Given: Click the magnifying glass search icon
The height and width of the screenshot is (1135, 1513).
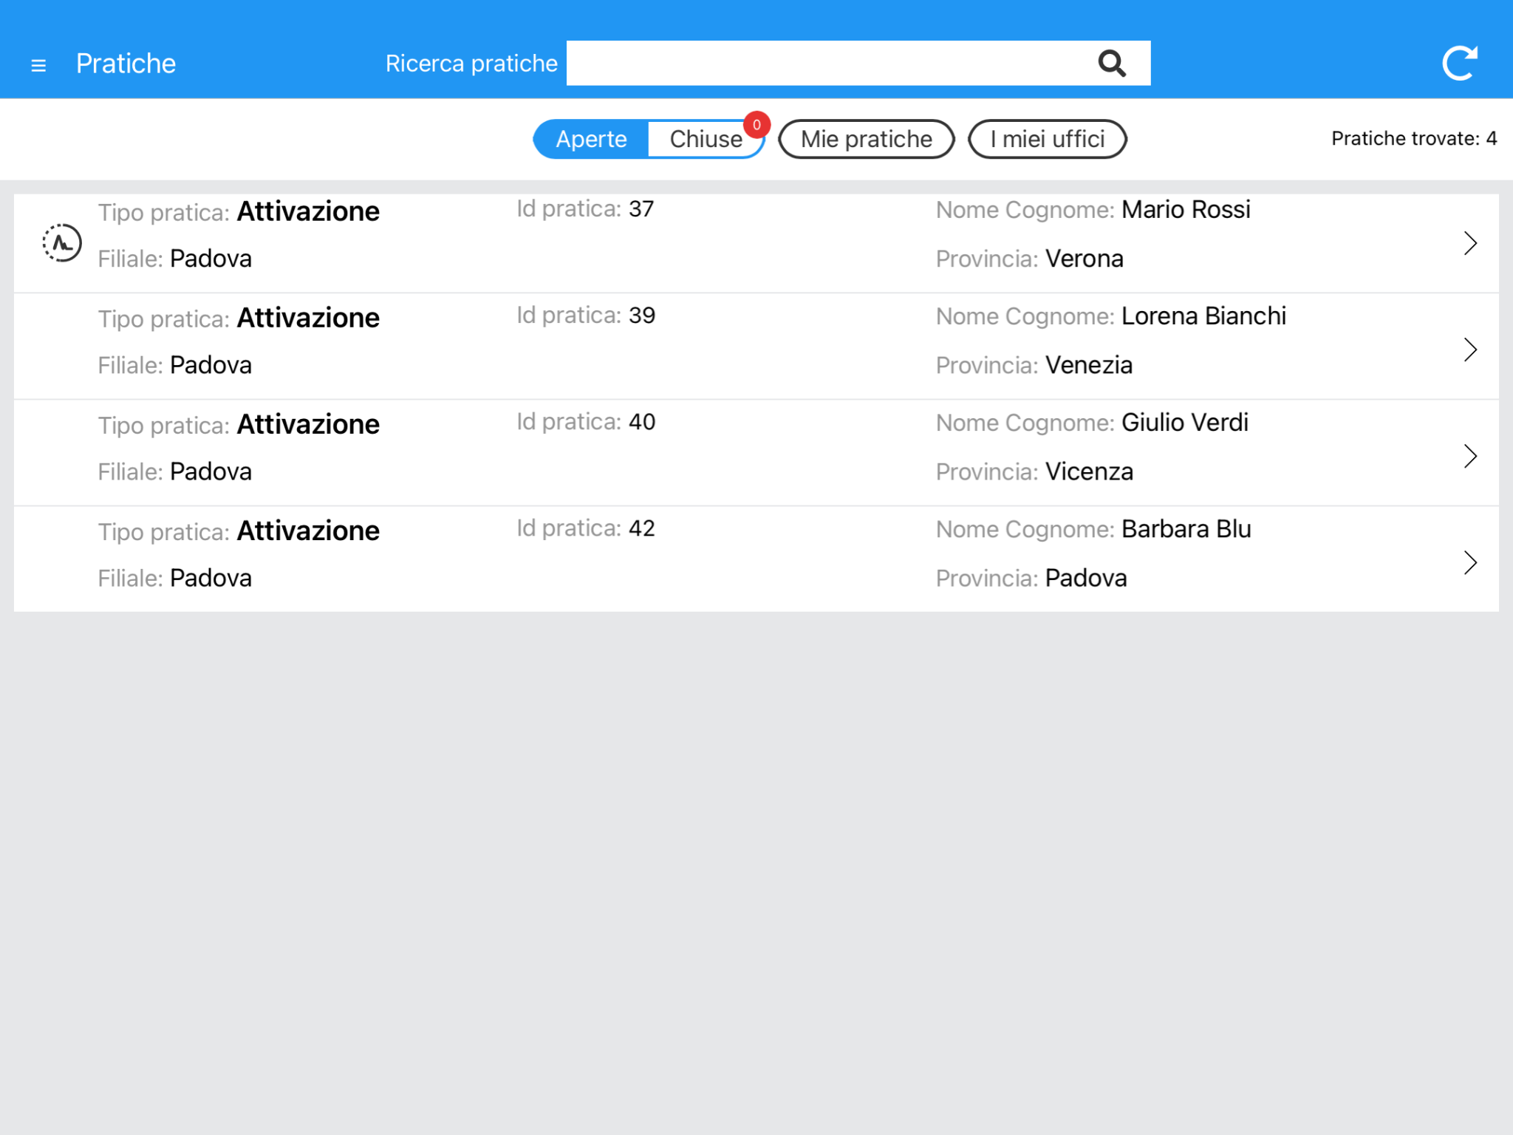Looking at the screenshot, I should point(1111,64).
